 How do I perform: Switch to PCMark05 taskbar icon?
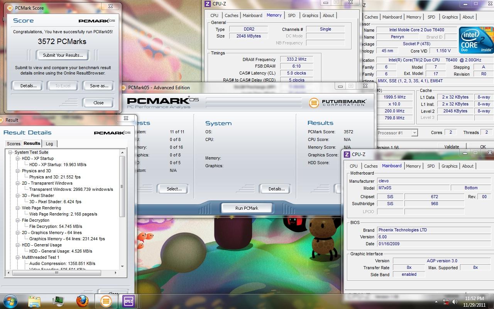click(x=106, y=301)
